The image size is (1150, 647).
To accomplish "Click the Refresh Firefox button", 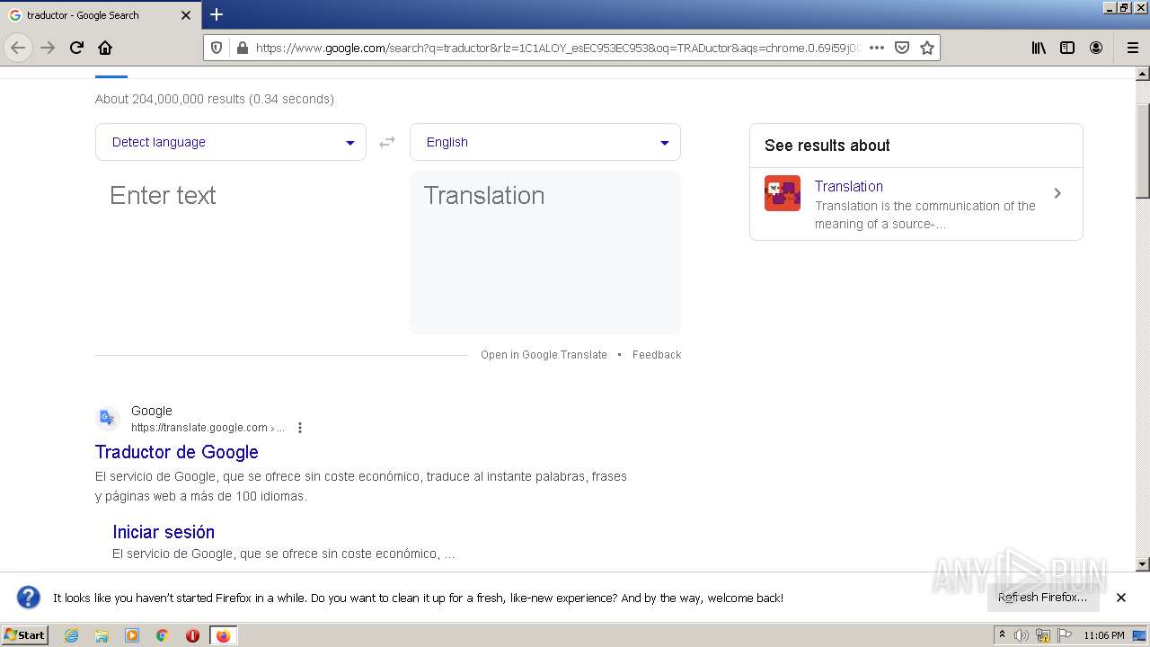I will [1042, 598].
